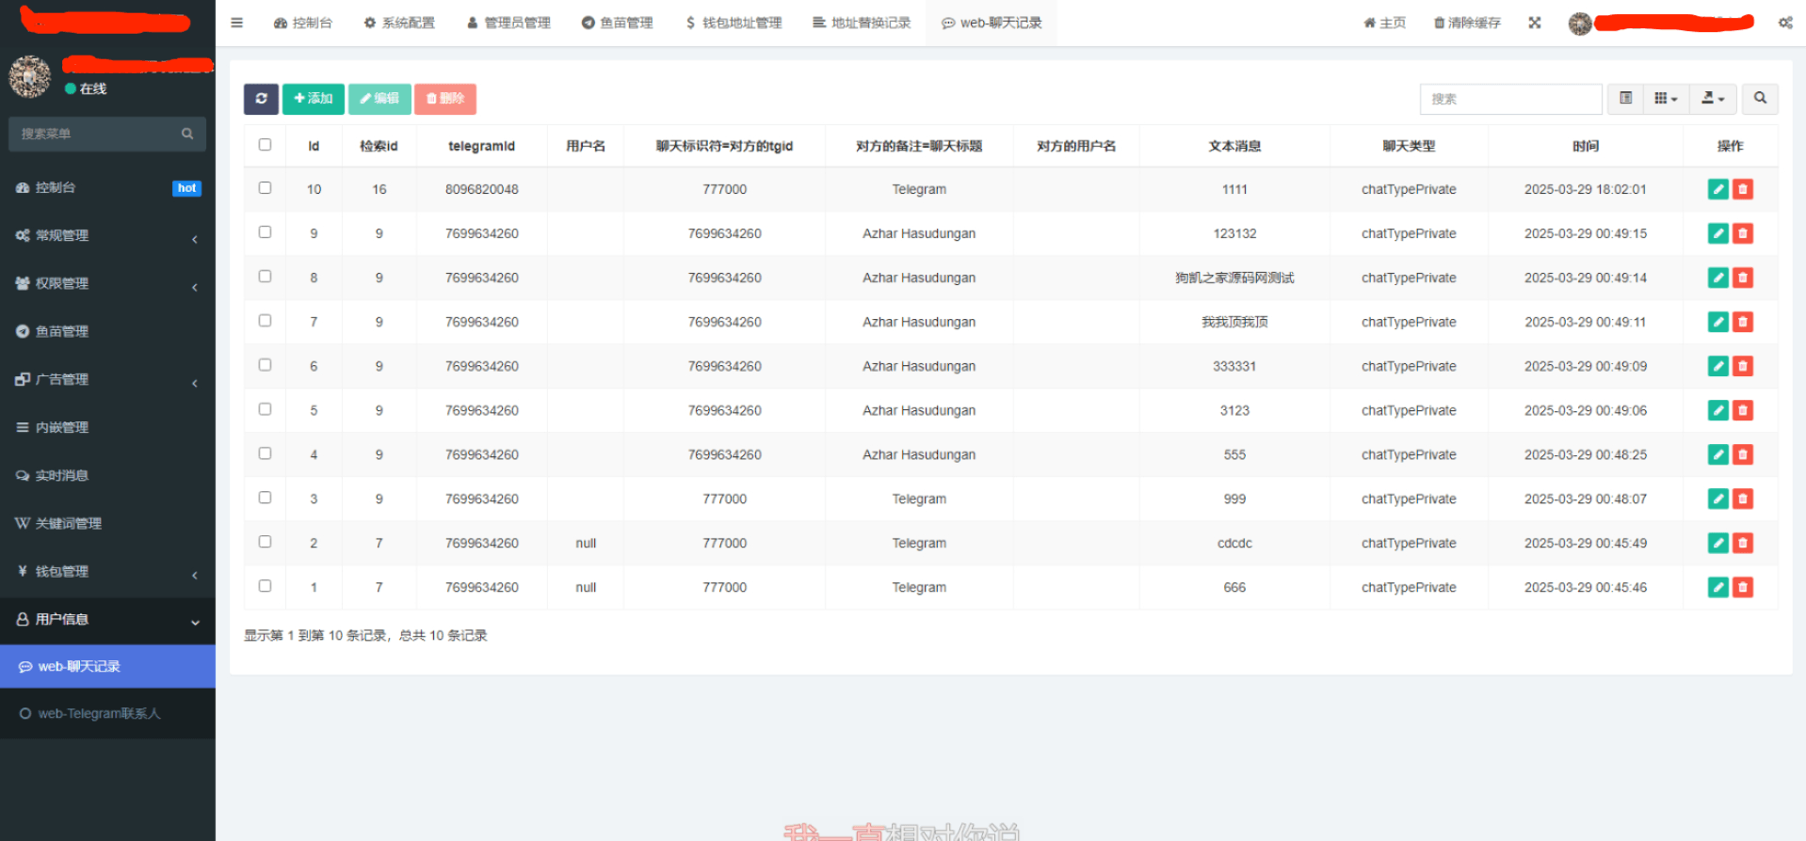This screenshot has height=841, width=1806.
Task: Click 清除缓存 in top bar
Action: pos(1467,23)
